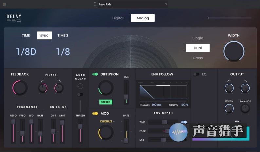The image size is (260, 152).
Task: Click the Delay Pro logo
Action: click(x=14, y=18)
